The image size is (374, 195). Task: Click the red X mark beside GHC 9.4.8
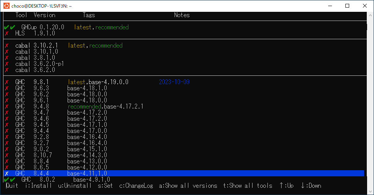(x=6, y=106)
